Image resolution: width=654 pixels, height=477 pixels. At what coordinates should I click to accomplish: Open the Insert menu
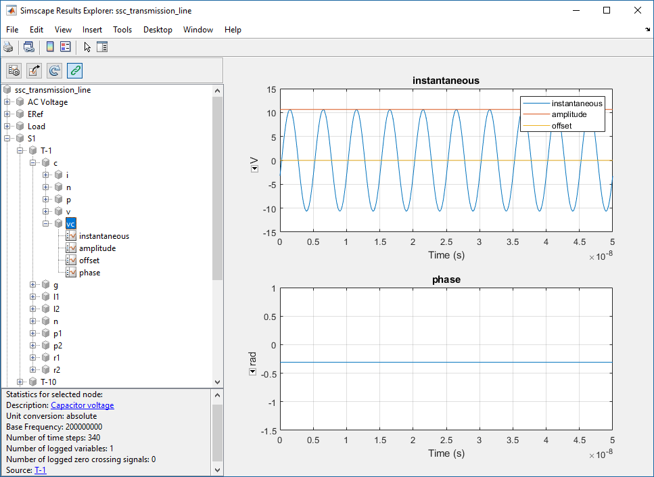point(92,30)
